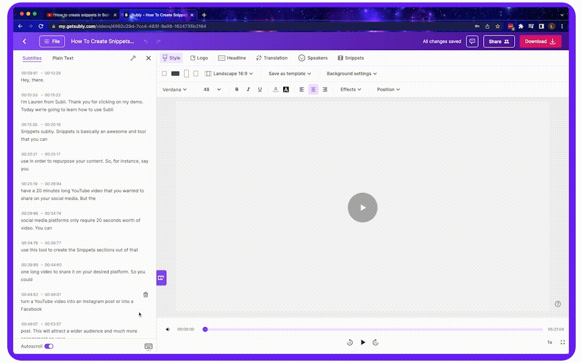Expand the Effects dropdown
The width and height of the screenshot is (582, 363).
coord(351,89)
